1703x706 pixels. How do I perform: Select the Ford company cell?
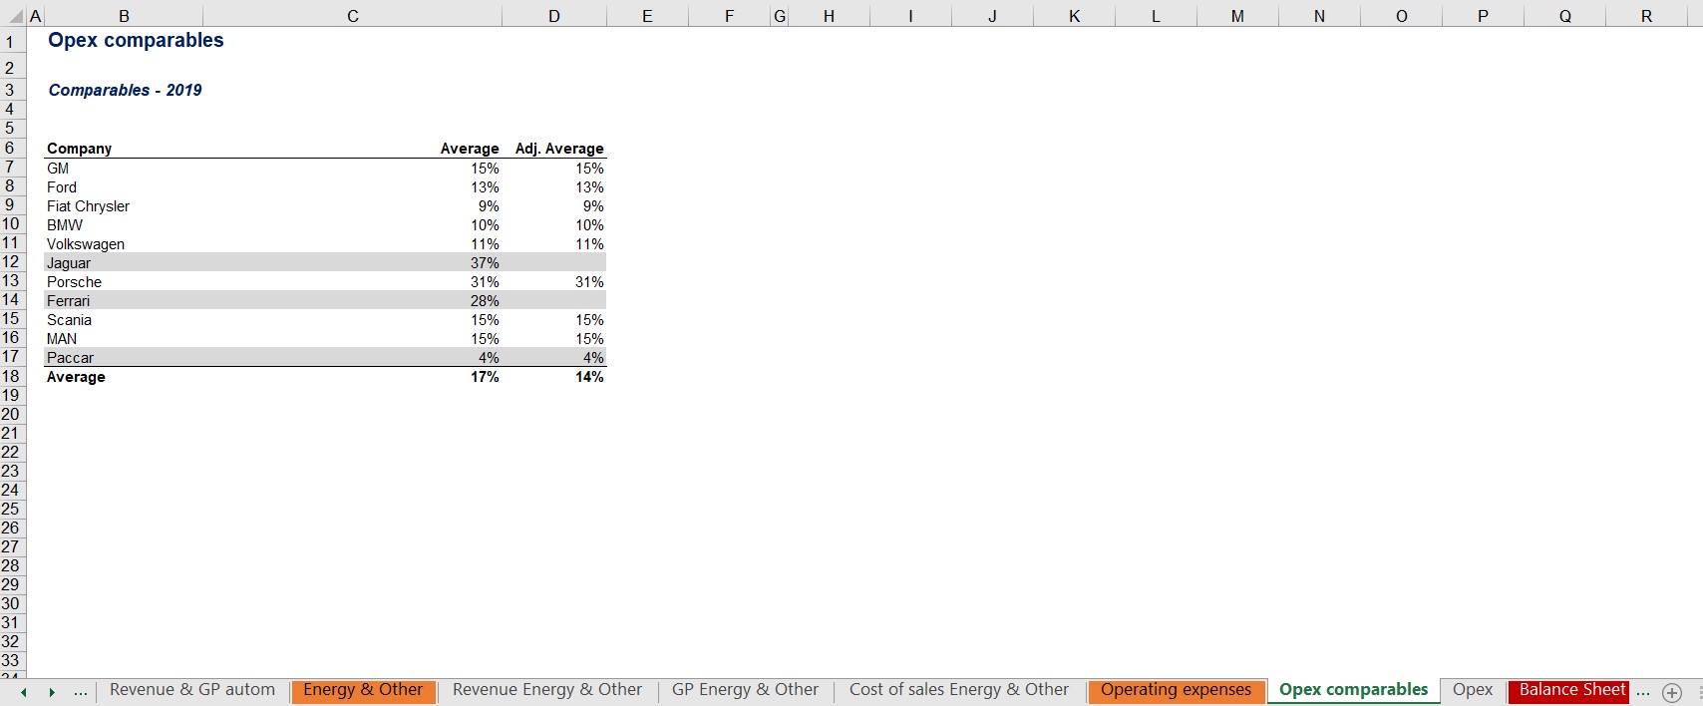click(x=62, y=187)
